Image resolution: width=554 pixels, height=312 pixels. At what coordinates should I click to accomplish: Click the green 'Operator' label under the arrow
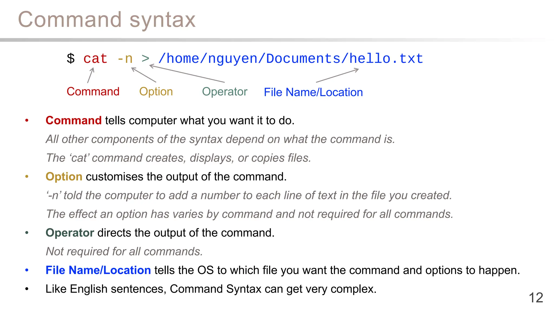[225, 92]
